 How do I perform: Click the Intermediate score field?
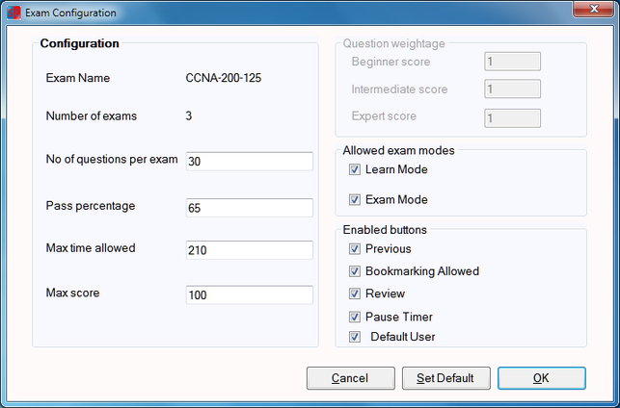[512, 89]
